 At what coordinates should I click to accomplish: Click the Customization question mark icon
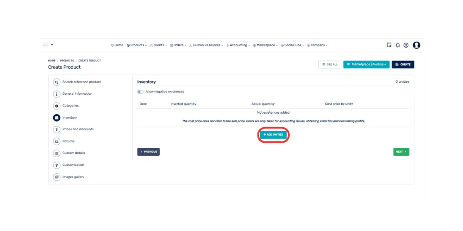(56, 165)
